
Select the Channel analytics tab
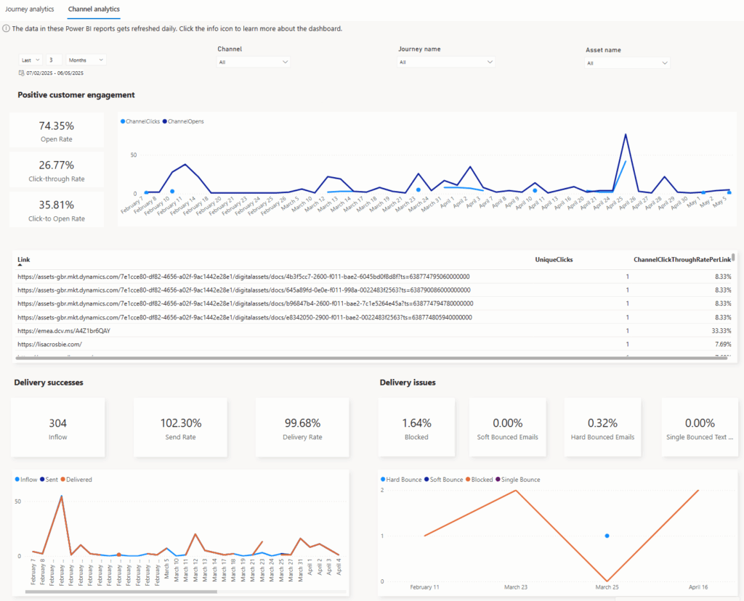click(94, 9)
